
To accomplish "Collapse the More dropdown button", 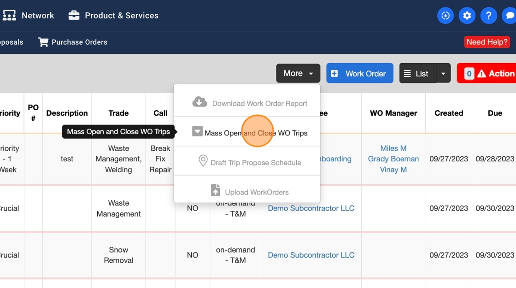I will pyautogui.click(x=298, y=74).
